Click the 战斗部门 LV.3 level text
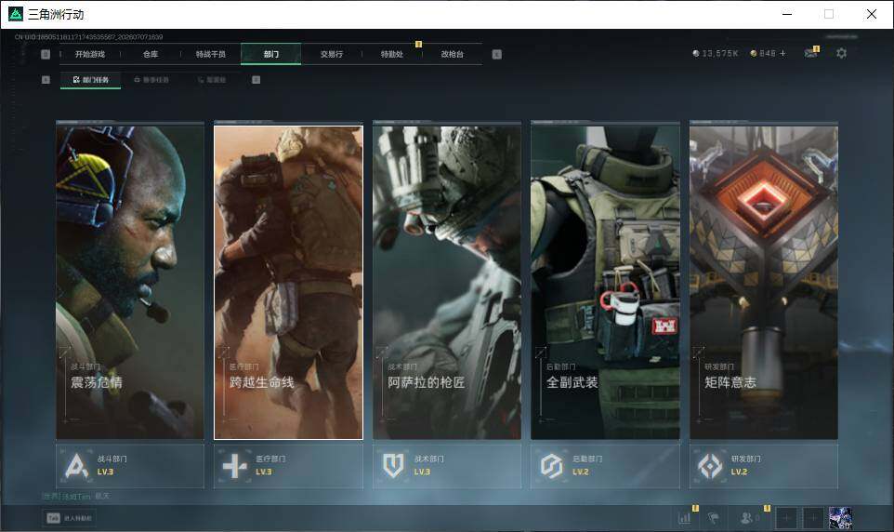The height and width of the screenshot is (532, 894). [106, 472]
